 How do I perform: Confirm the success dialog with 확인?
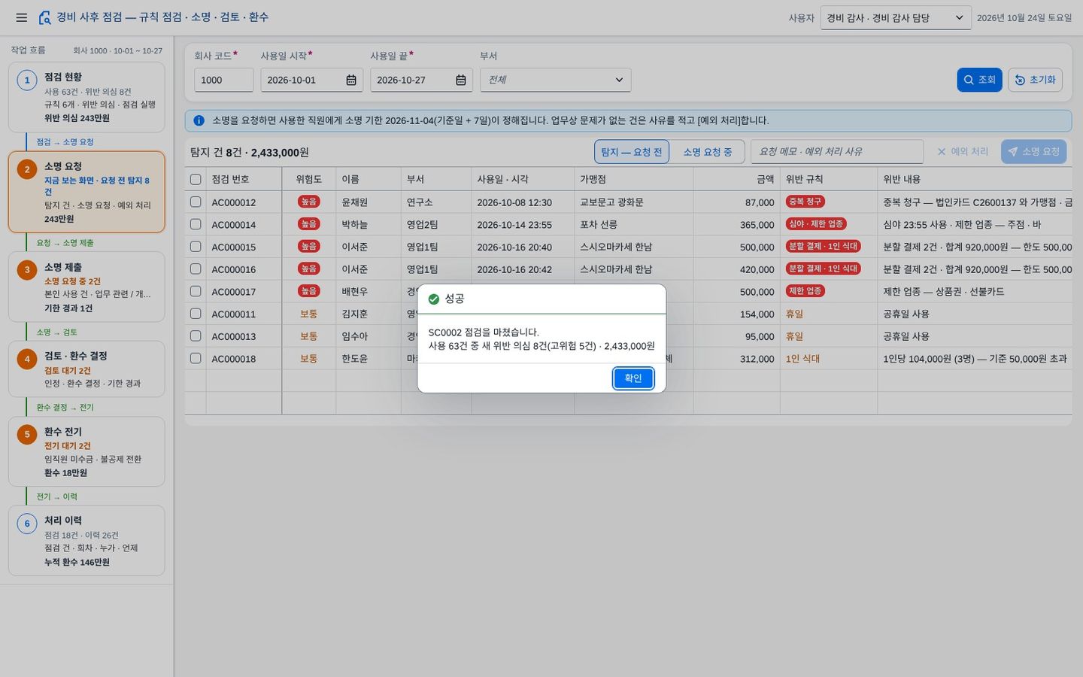(633, 378)
